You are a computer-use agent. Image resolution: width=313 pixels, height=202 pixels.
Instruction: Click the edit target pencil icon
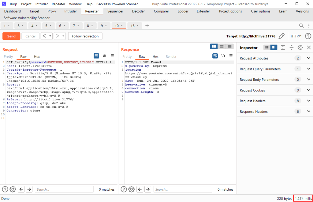pos(282,36)
